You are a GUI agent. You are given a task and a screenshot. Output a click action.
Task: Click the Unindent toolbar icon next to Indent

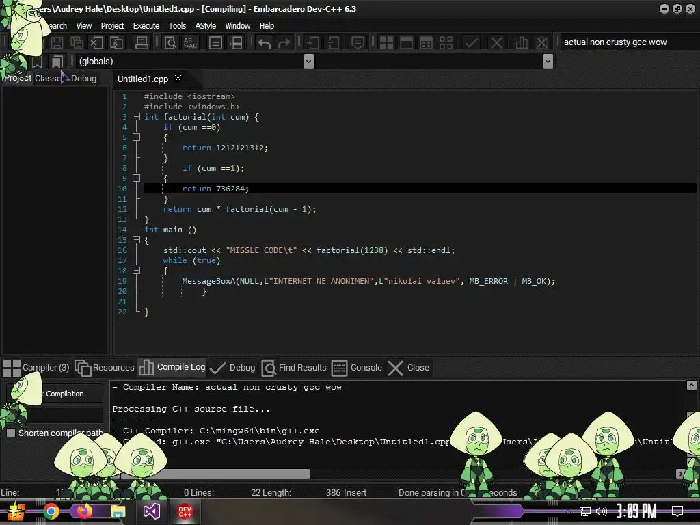[333, 43]
